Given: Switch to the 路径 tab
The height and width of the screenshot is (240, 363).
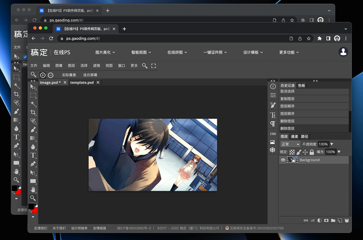Looking at the screenshot, I should pos(305,136).
